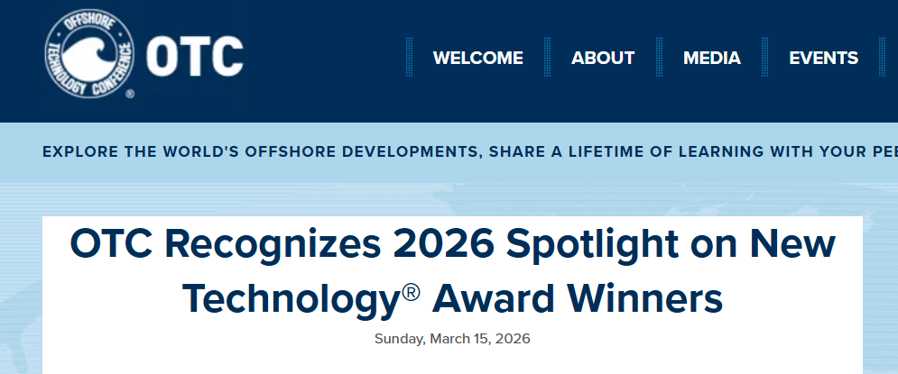The height and width of the screenshot is (374, 898).
Task: Click "EXPLORE THE WORLD'S OFFSHORE DEVELOPMENTS" tagline
Action: pos(260,151)
